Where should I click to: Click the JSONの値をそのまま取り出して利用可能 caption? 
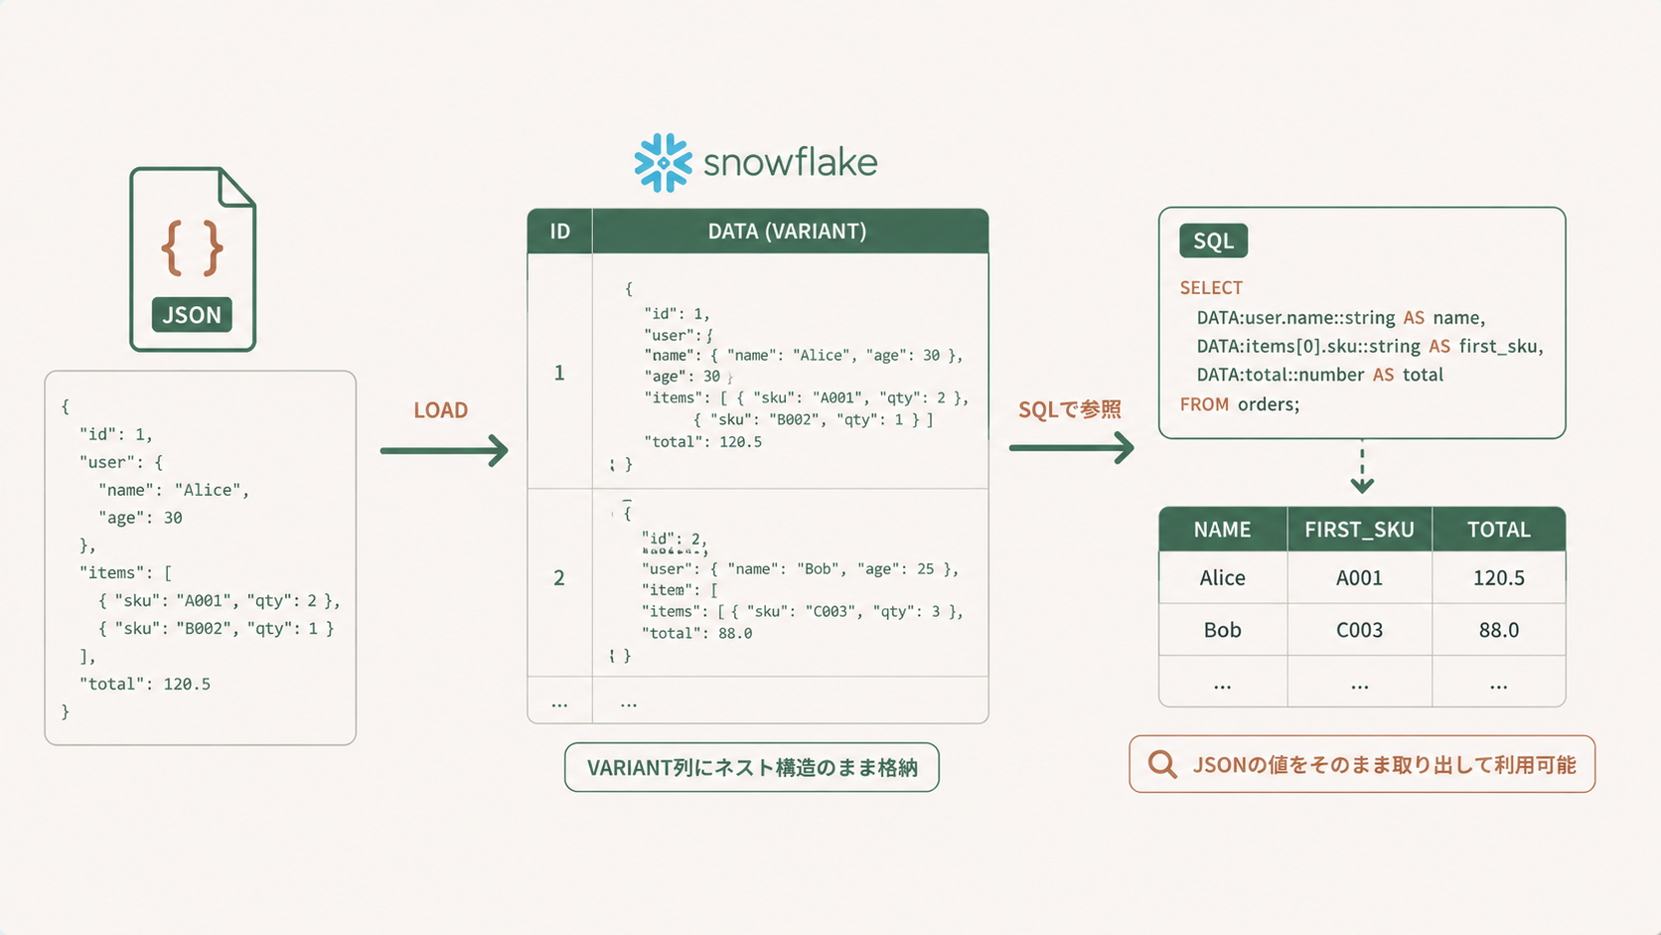pyautogui.click(x=1362, y=764)
